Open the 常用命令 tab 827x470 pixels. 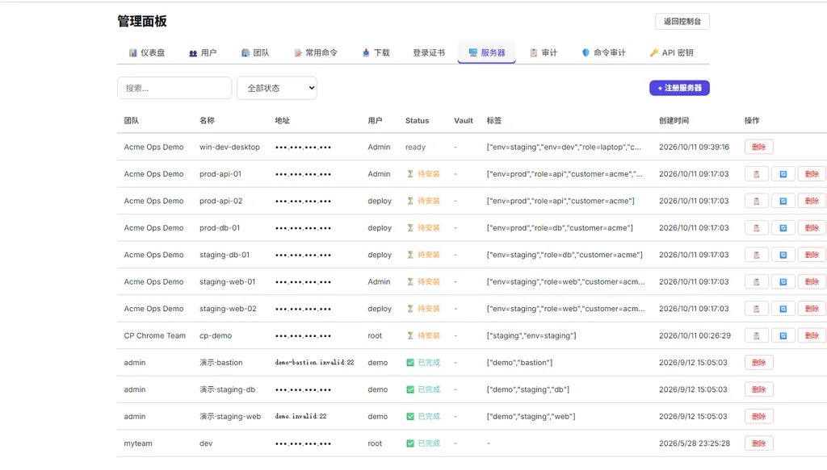coord(316,52)
